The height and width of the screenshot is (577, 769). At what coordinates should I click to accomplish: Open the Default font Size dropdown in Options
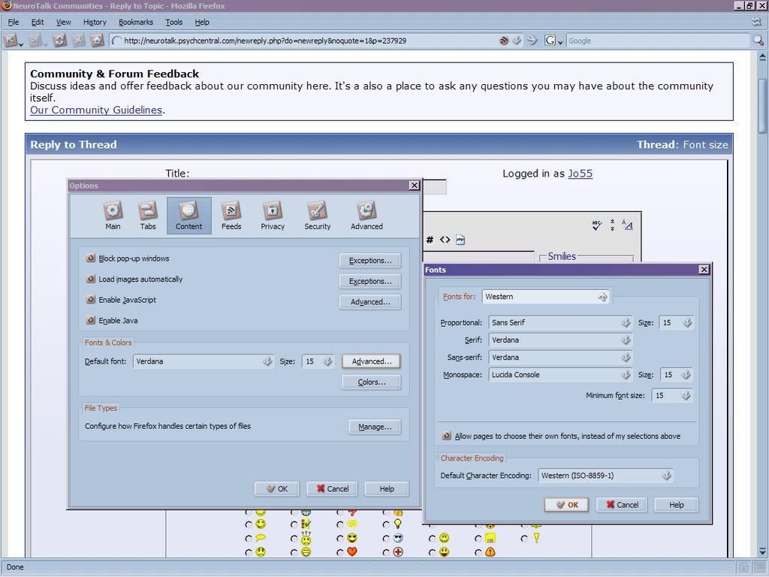tap(318, 361)
